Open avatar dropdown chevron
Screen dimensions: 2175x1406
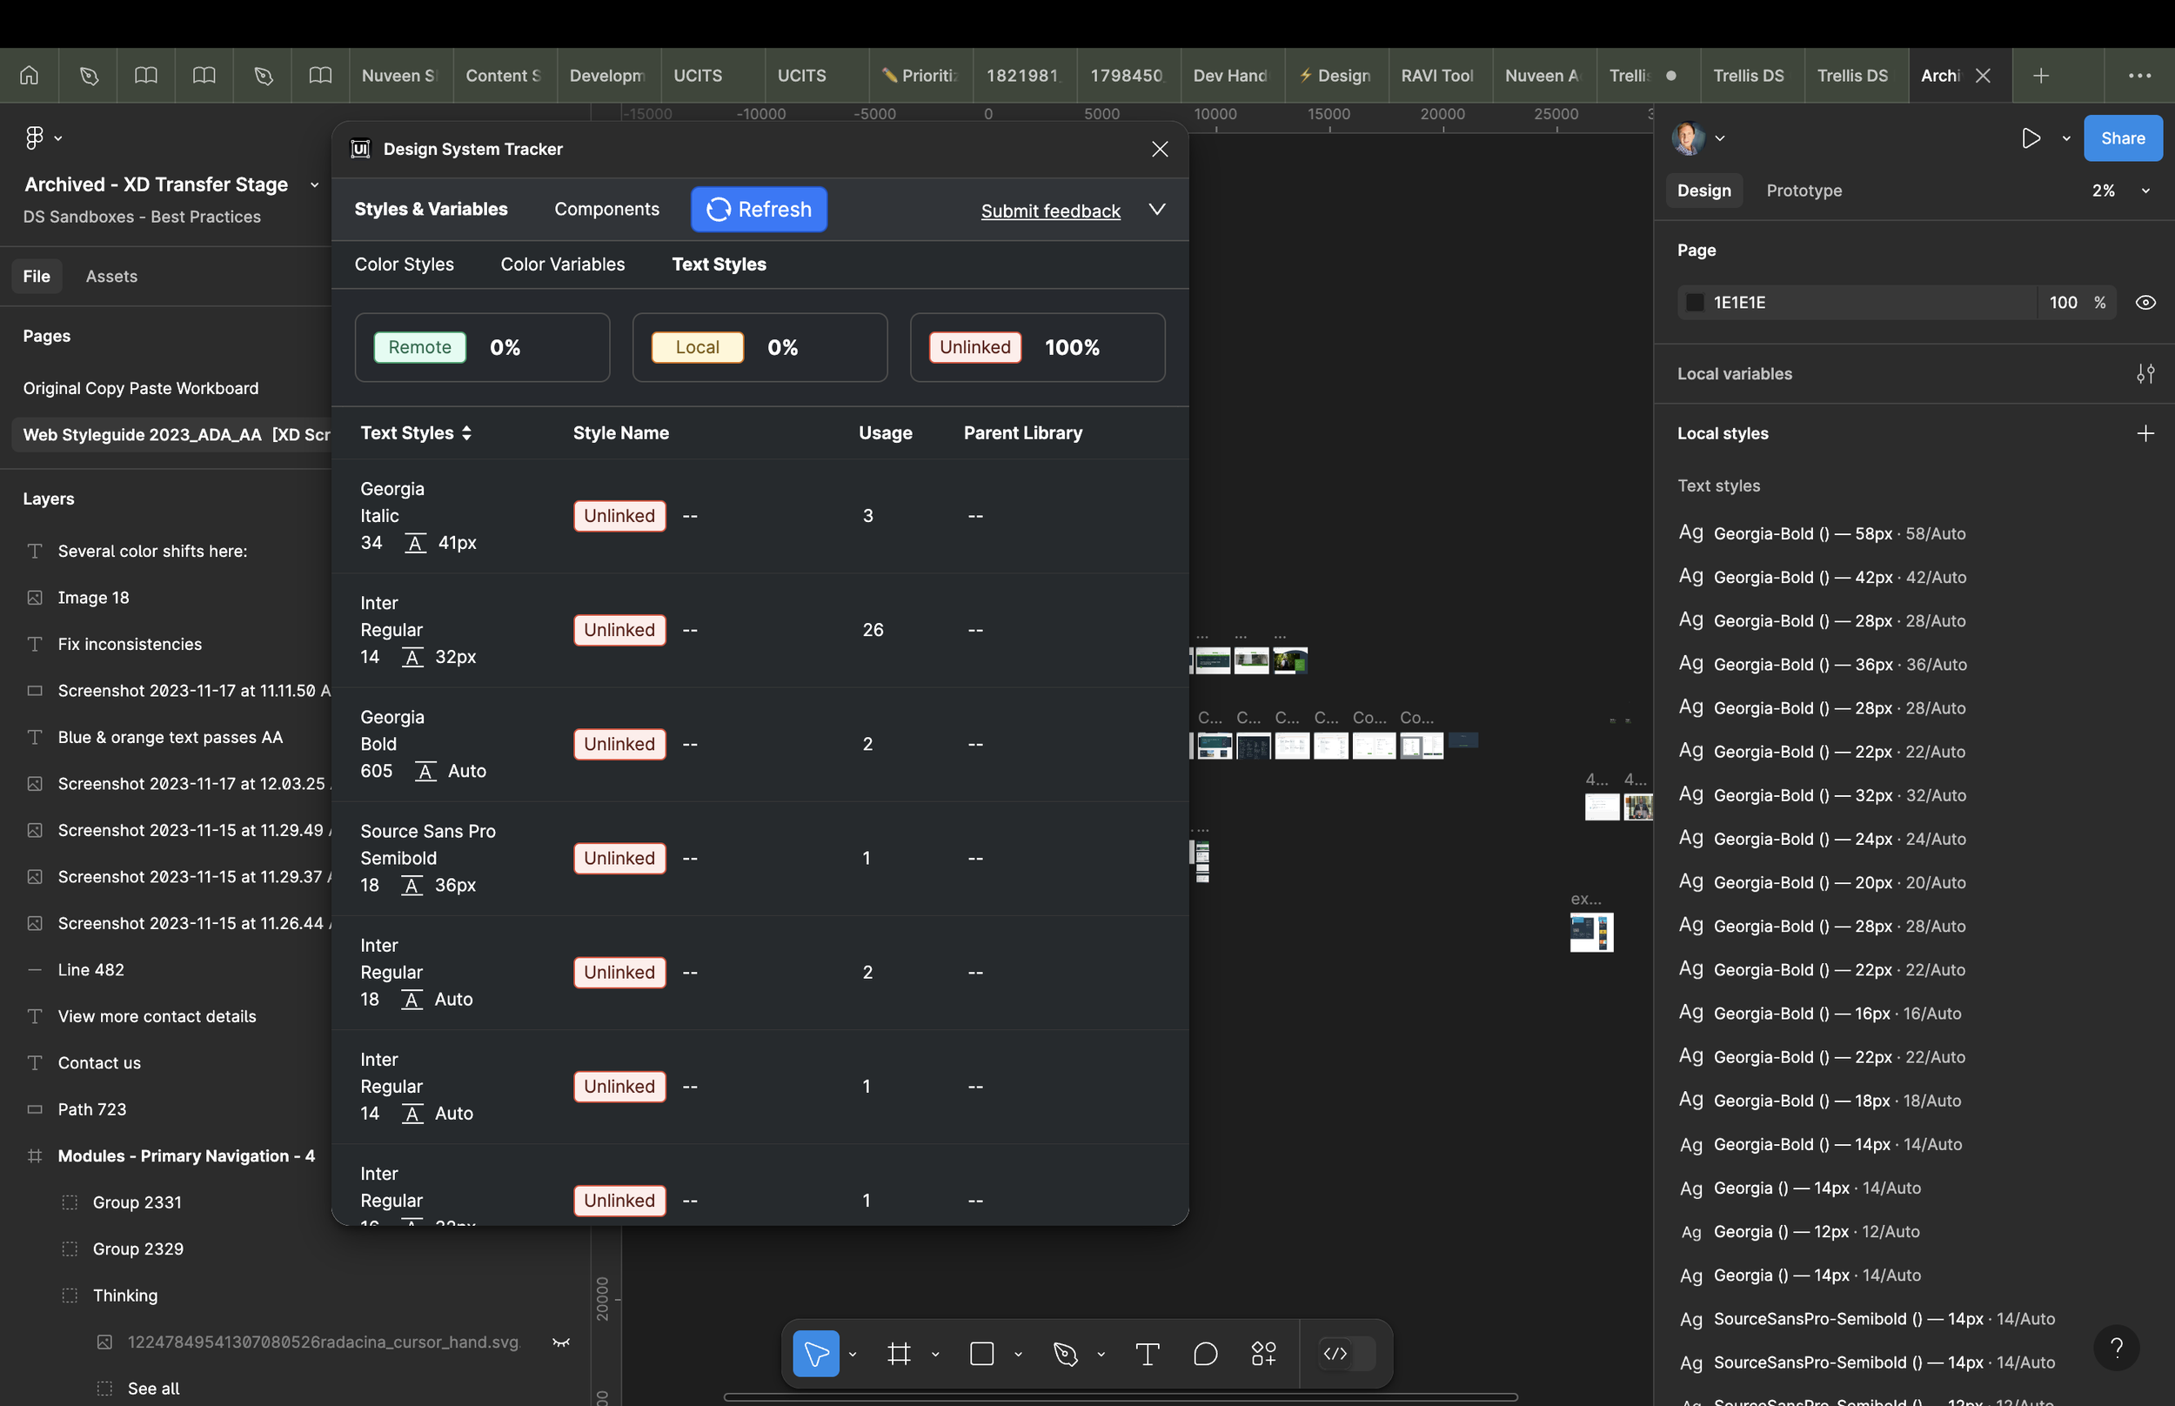[x=1720, y=137]
